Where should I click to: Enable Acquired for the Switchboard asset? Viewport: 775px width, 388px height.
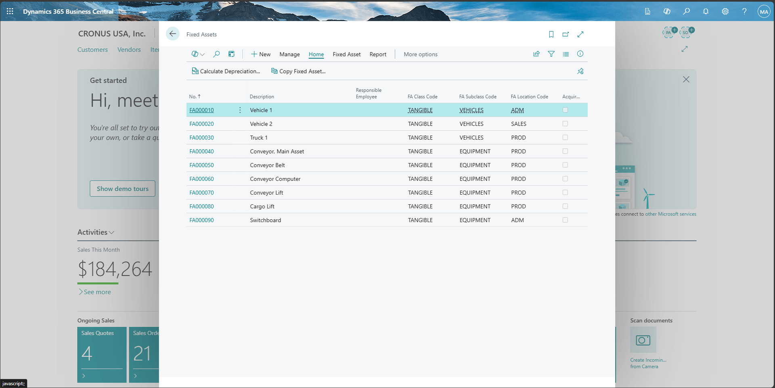click(x=565, y=220)
